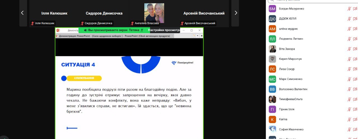358x139 pixels.
Task: Show next participants with right arrow
Action: point(235,13)
